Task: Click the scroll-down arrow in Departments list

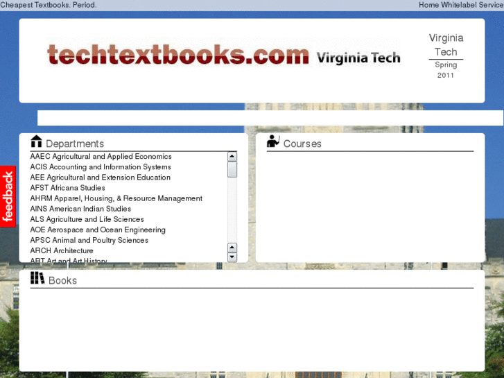Action: 232,257
